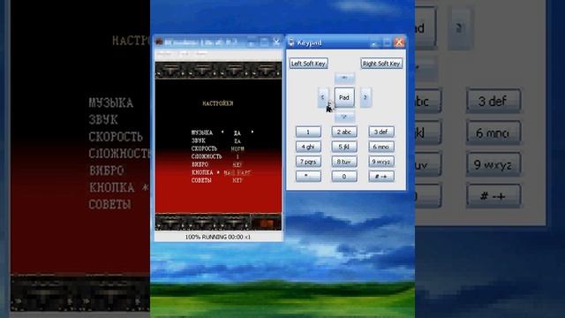Click the 100% RUNNING status text
Screen dimensions: 565x318
pos(218,237)
